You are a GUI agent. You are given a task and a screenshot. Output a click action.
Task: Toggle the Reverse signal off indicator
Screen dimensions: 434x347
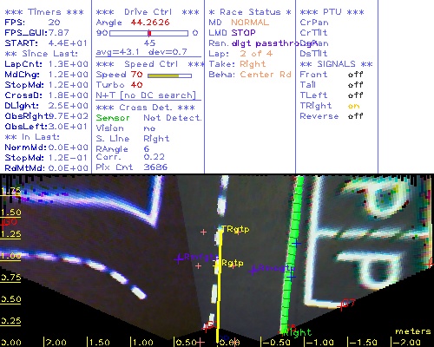(355, 116)
